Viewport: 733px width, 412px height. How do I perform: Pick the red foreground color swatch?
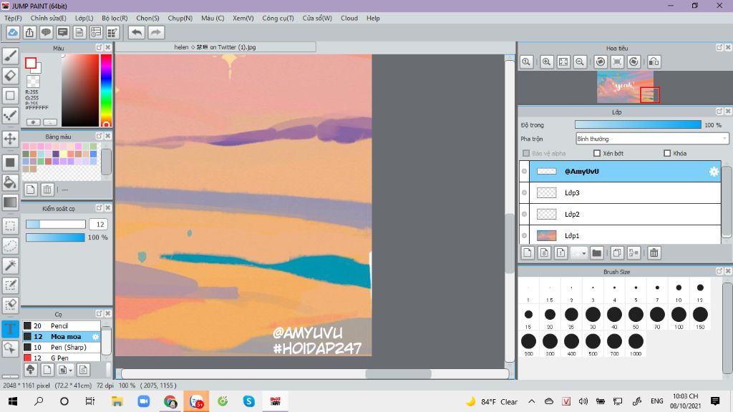(31, 63)
